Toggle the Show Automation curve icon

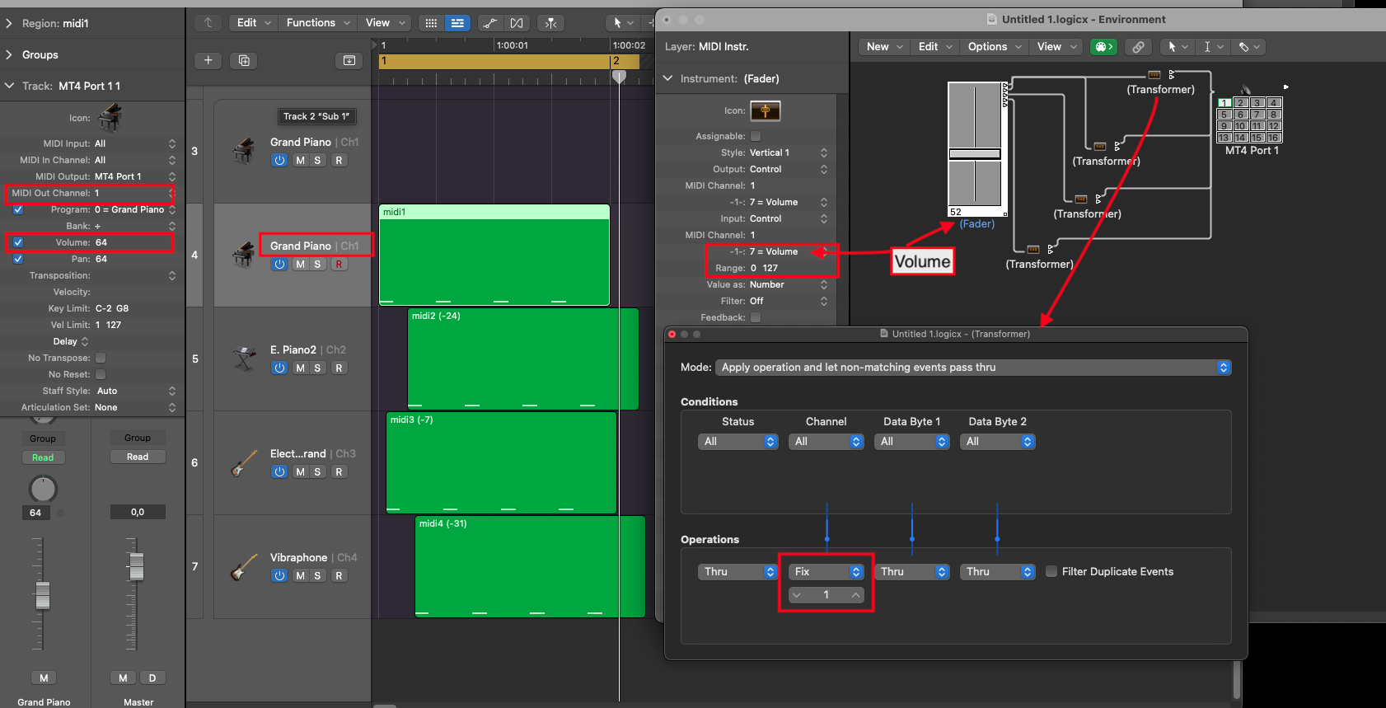pos(489,23)
